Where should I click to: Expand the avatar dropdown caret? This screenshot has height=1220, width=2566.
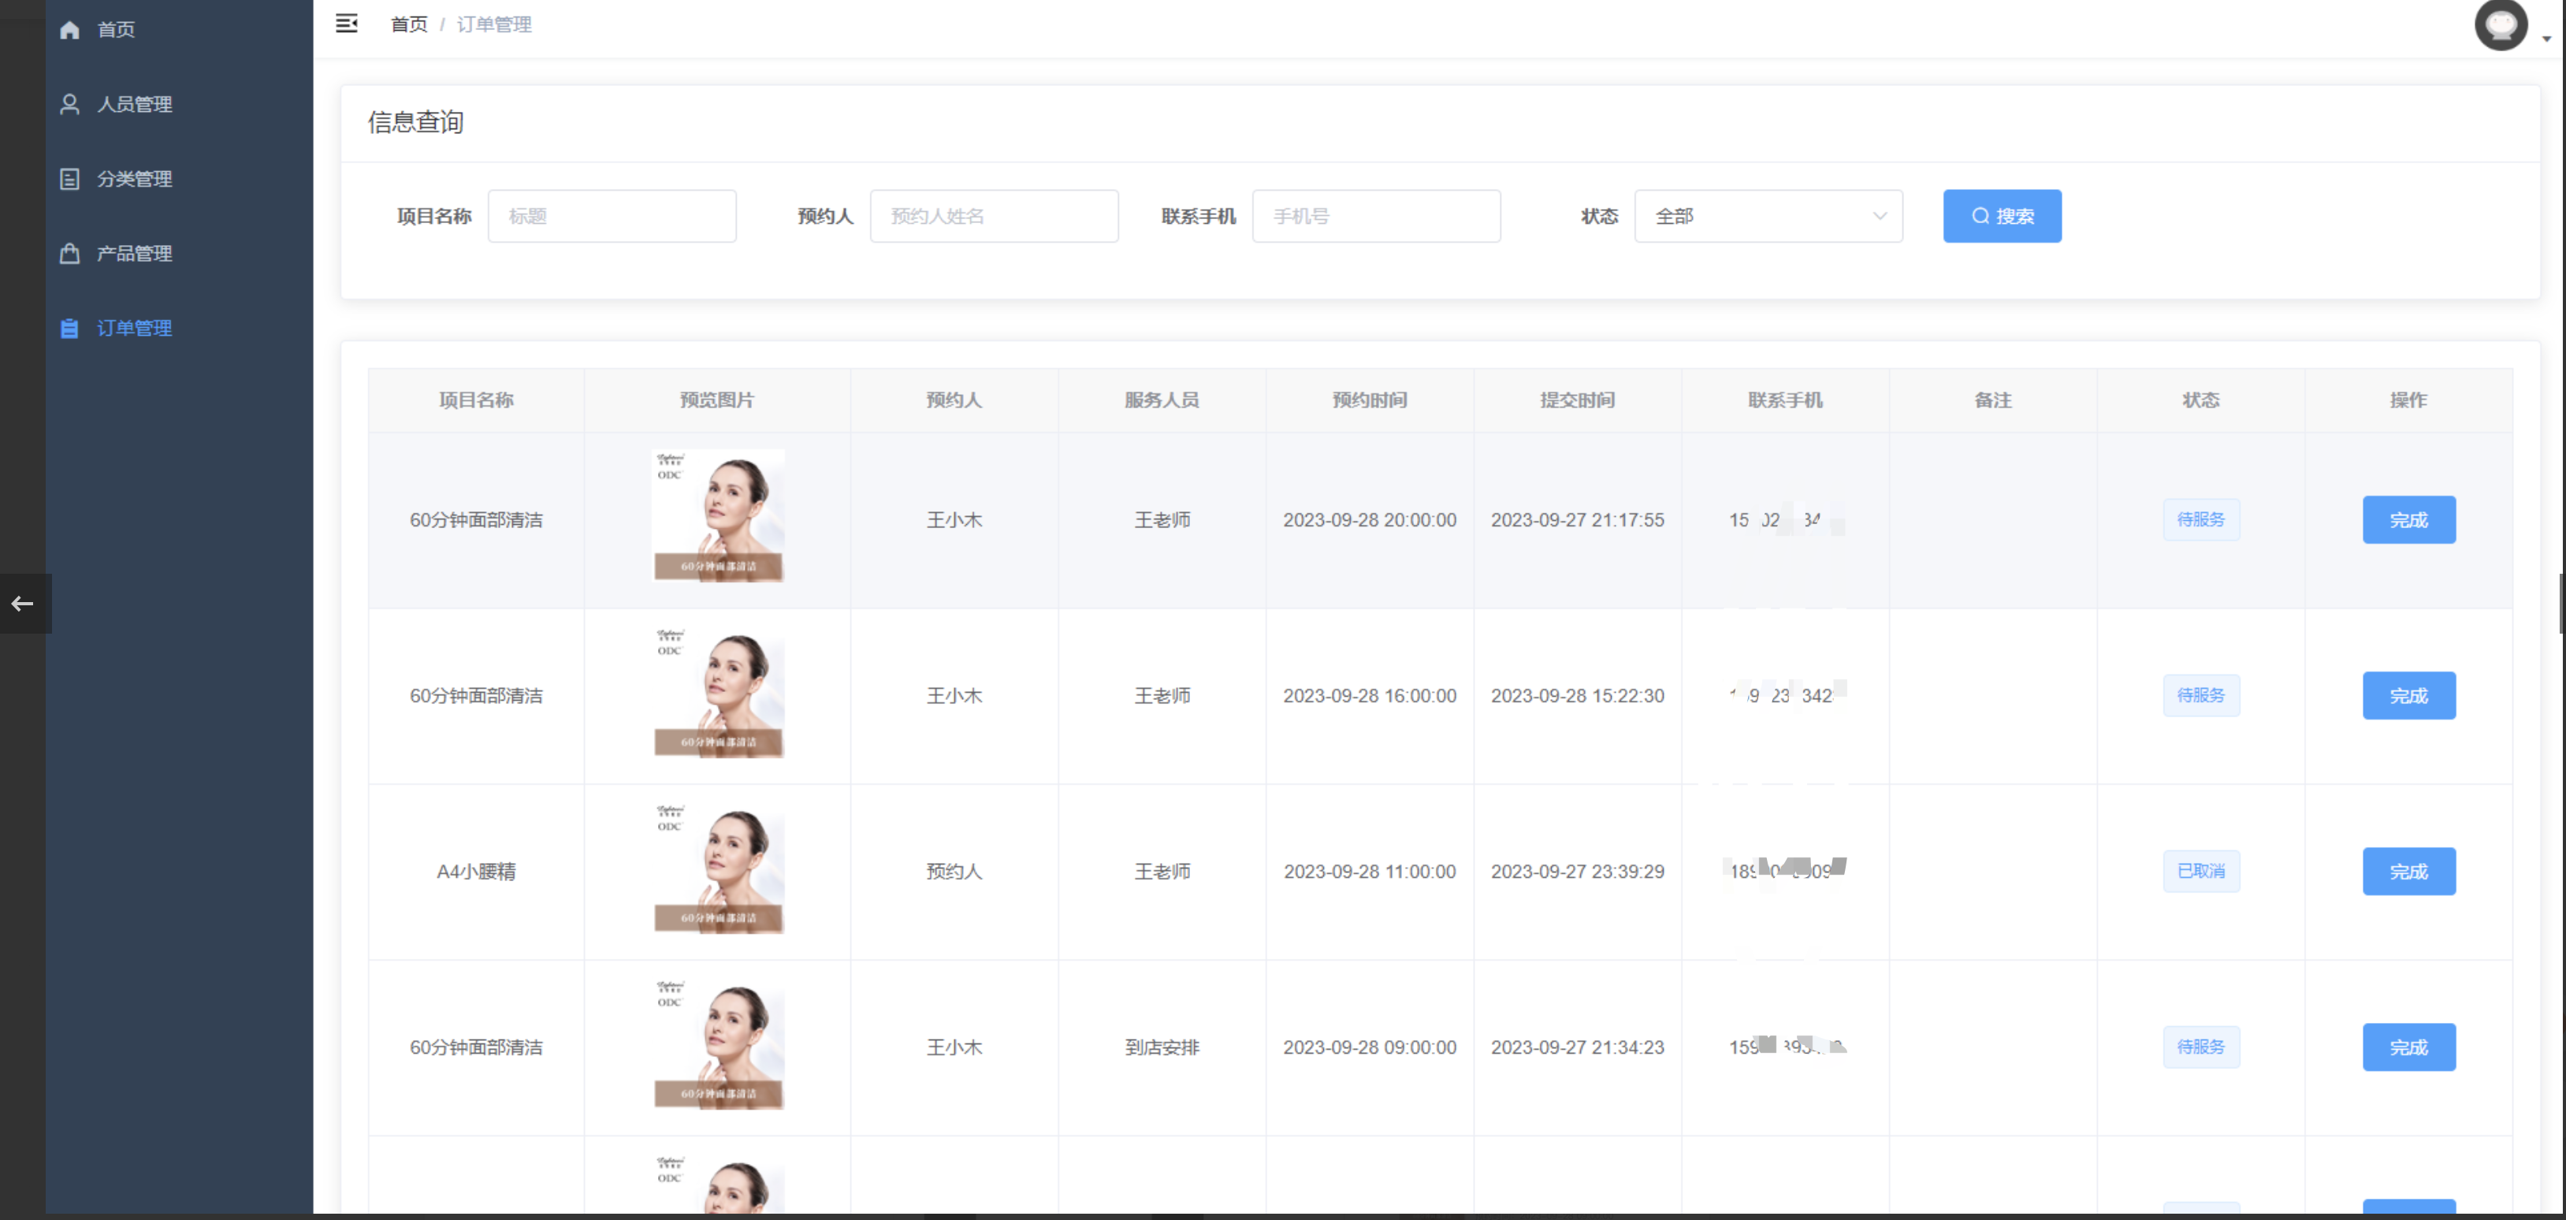pos(2546,40)
